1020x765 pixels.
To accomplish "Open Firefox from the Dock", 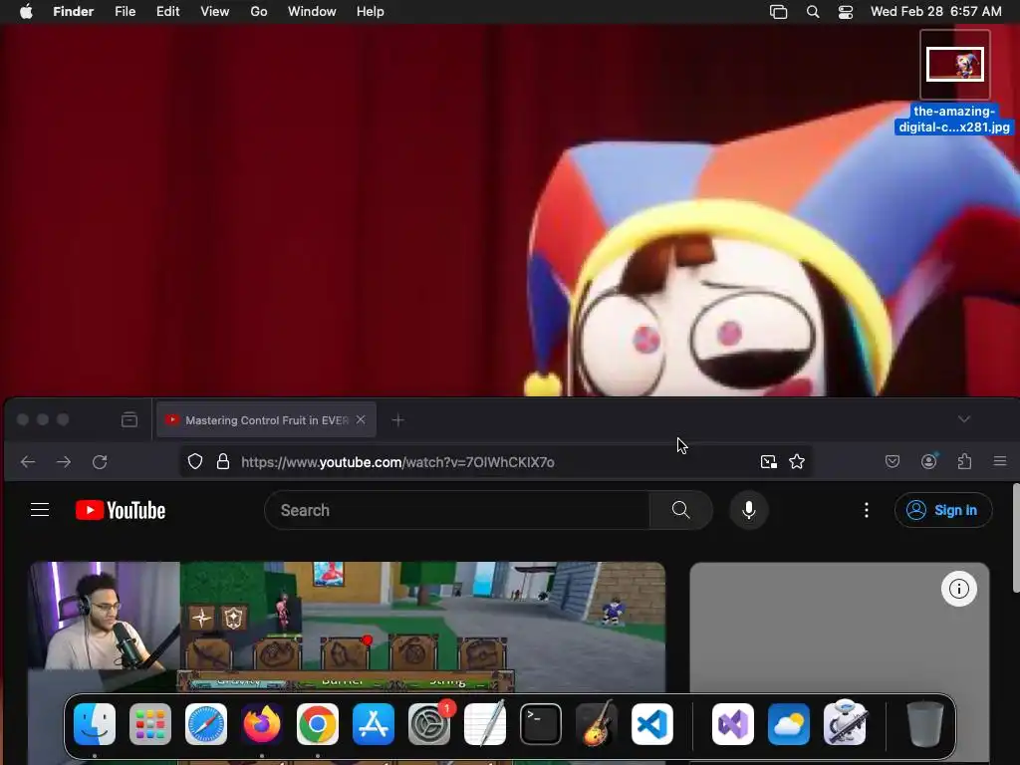I will [262, 724].
